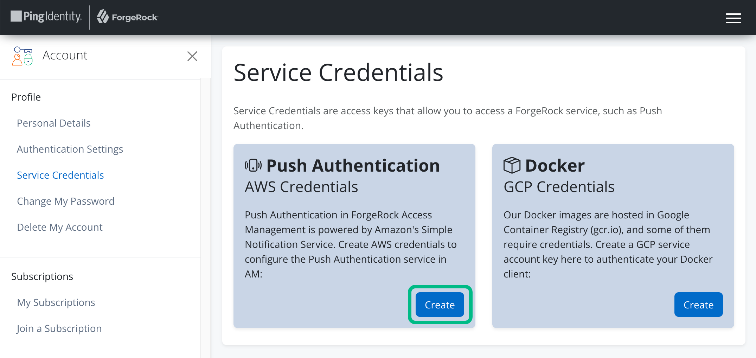
Task: Open Personal Details
Action: [x=54, y=123]
